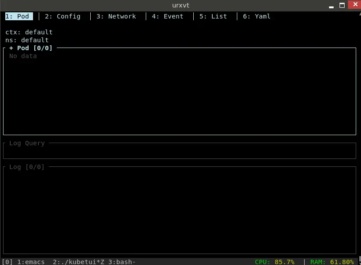Click the ctx: default context label

coord(28,32)
